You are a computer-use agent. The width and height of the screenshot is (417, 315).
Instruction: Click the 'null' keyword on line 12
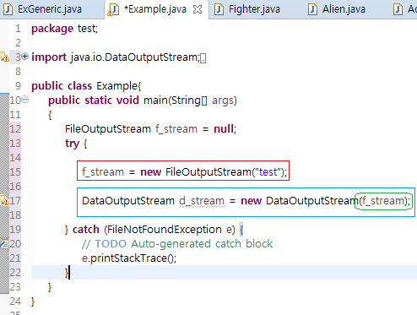pos(224,129)
